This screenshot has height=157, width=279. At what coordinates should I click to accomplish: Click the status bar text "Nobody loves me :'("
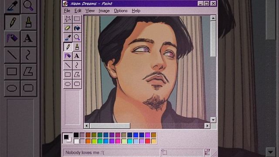(x=85, y=153)
